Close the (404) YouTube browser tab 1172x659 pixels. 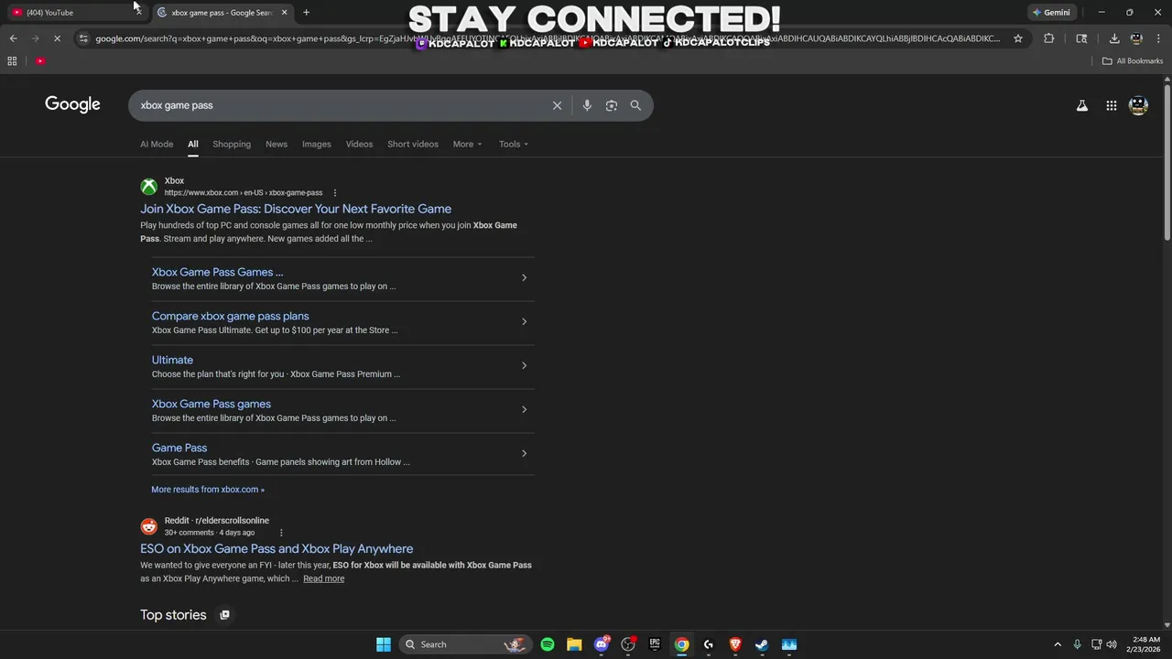click(138, 13)
